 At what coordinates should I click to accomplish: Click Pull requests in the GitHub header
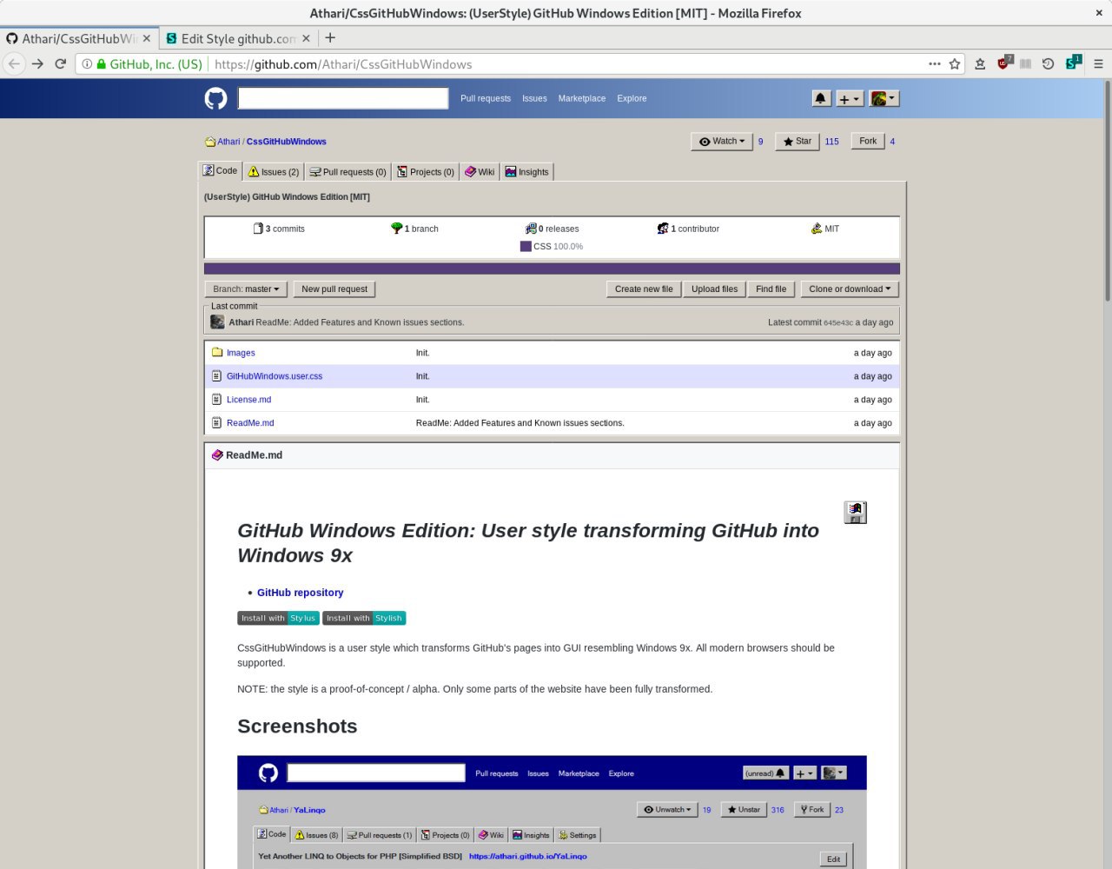point(486,98)
